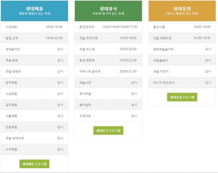The width and height of the screenshot is (218, 173).
Task: Click the 조명아트 row
Action: coord(108,116)
